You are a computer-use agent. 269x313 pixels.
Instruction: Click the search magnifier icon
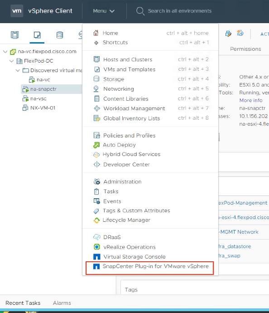pos(140,11)
